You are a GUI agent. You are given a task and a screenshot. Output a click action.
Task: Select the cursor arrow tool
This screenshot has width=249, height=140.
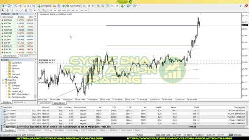click(x=3, y=10)
